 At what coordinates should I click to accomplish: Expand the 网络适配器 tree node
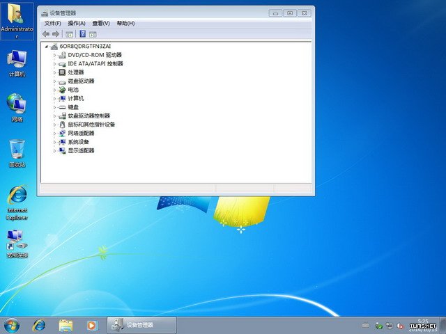(55, 133)
